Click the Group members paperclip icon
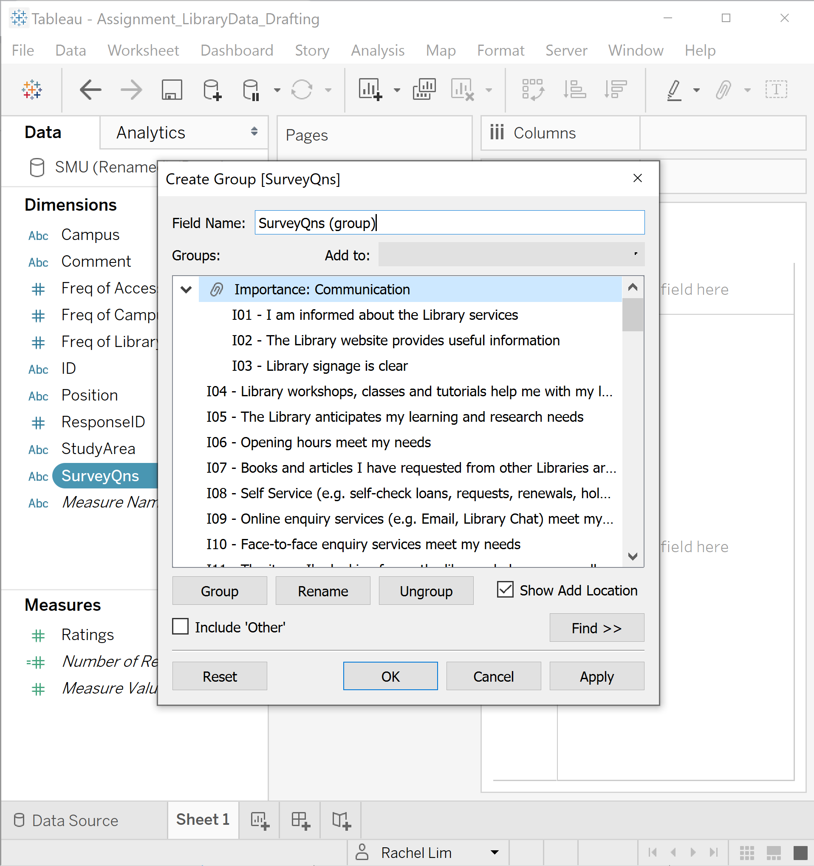 click(x=723, y=90)
